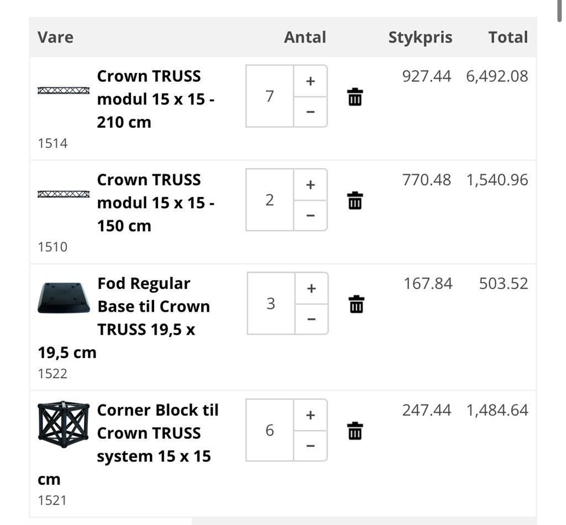This screenshot has width=566, height=525.
Task: Open Fod Regular Base product link
Action: point(124,318)
